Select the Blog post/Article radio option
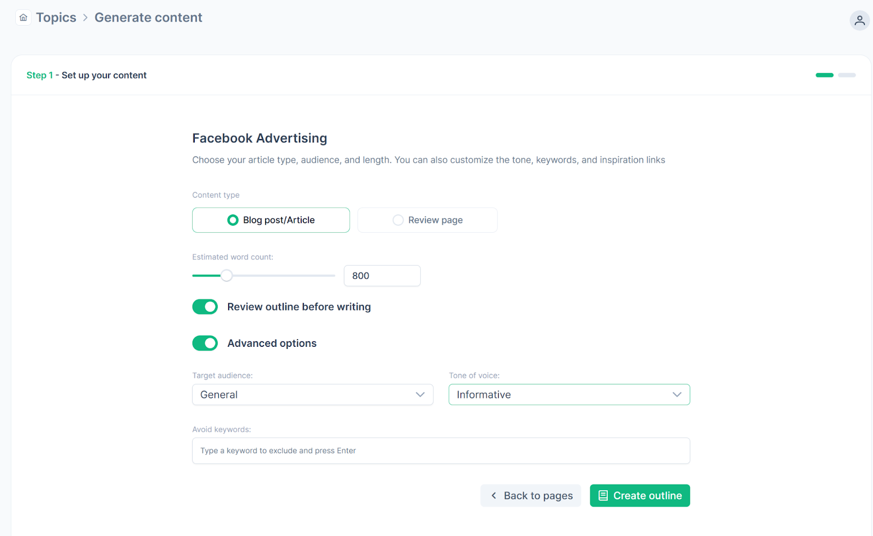The width and height of the screenshot is (873, 536). pyautogui.click(x=233, y=220)
